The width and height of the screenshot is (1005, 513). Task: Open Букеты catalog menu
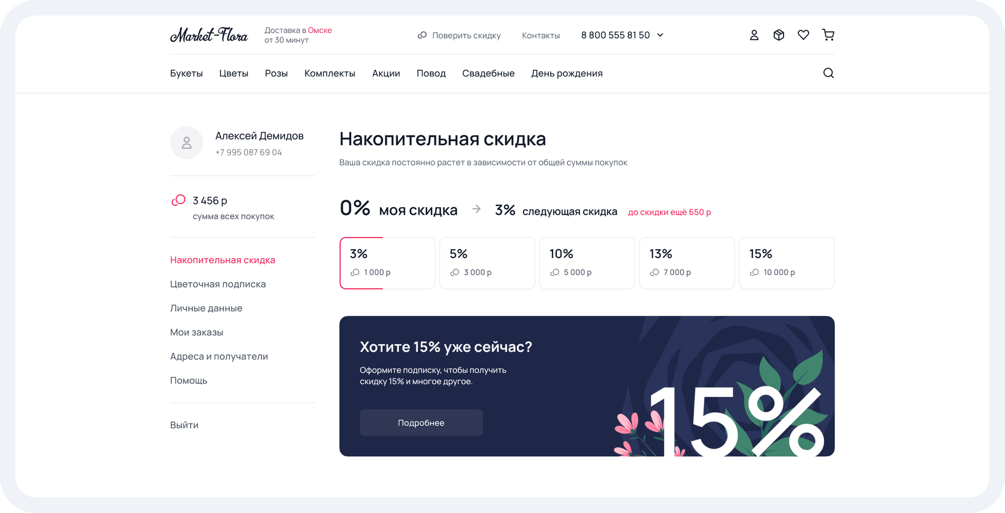pyautogui.click(x=186, y=73)
